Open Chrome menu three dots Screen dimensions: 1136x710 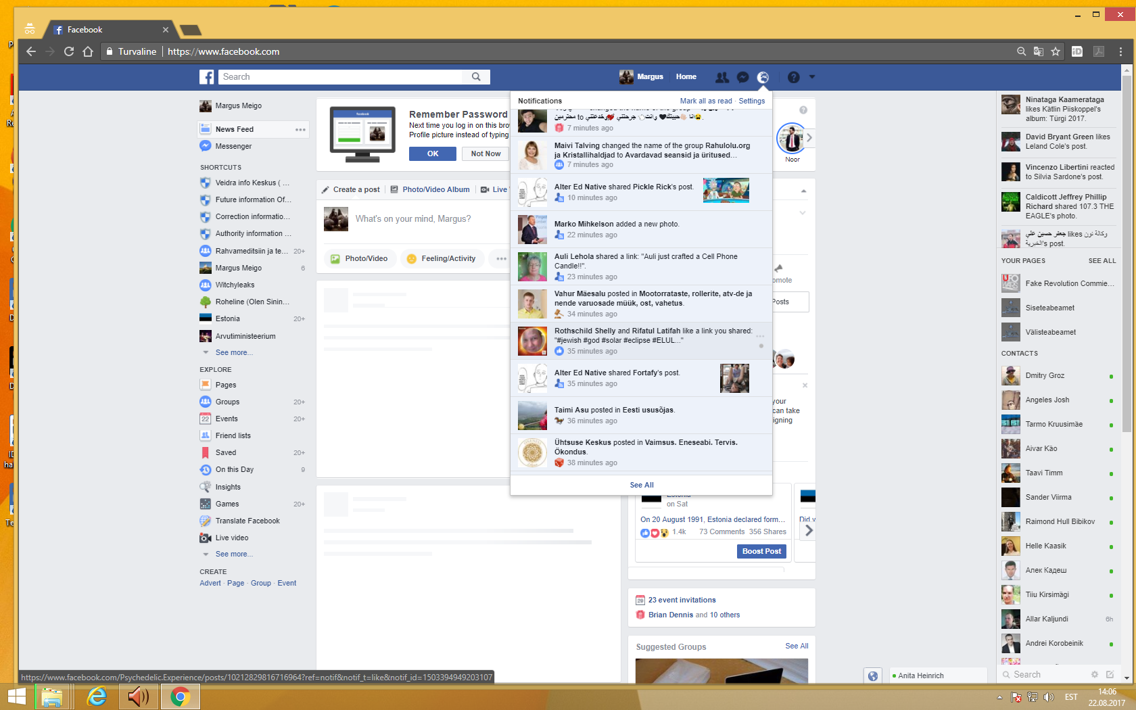(1120, 51)
